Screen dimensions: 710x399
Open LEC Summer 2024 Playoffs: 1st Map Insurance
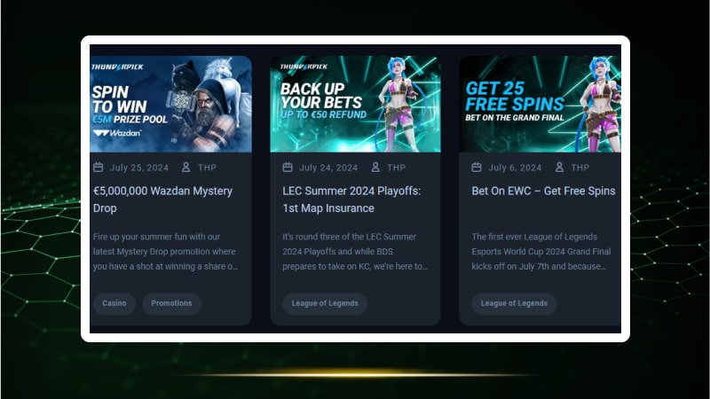tap(351, 199)
